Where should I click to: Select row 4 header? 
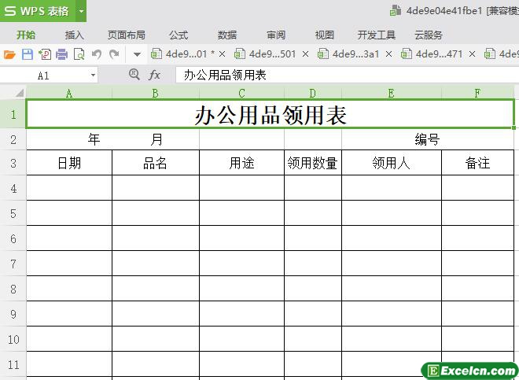(x=13, y=188)
